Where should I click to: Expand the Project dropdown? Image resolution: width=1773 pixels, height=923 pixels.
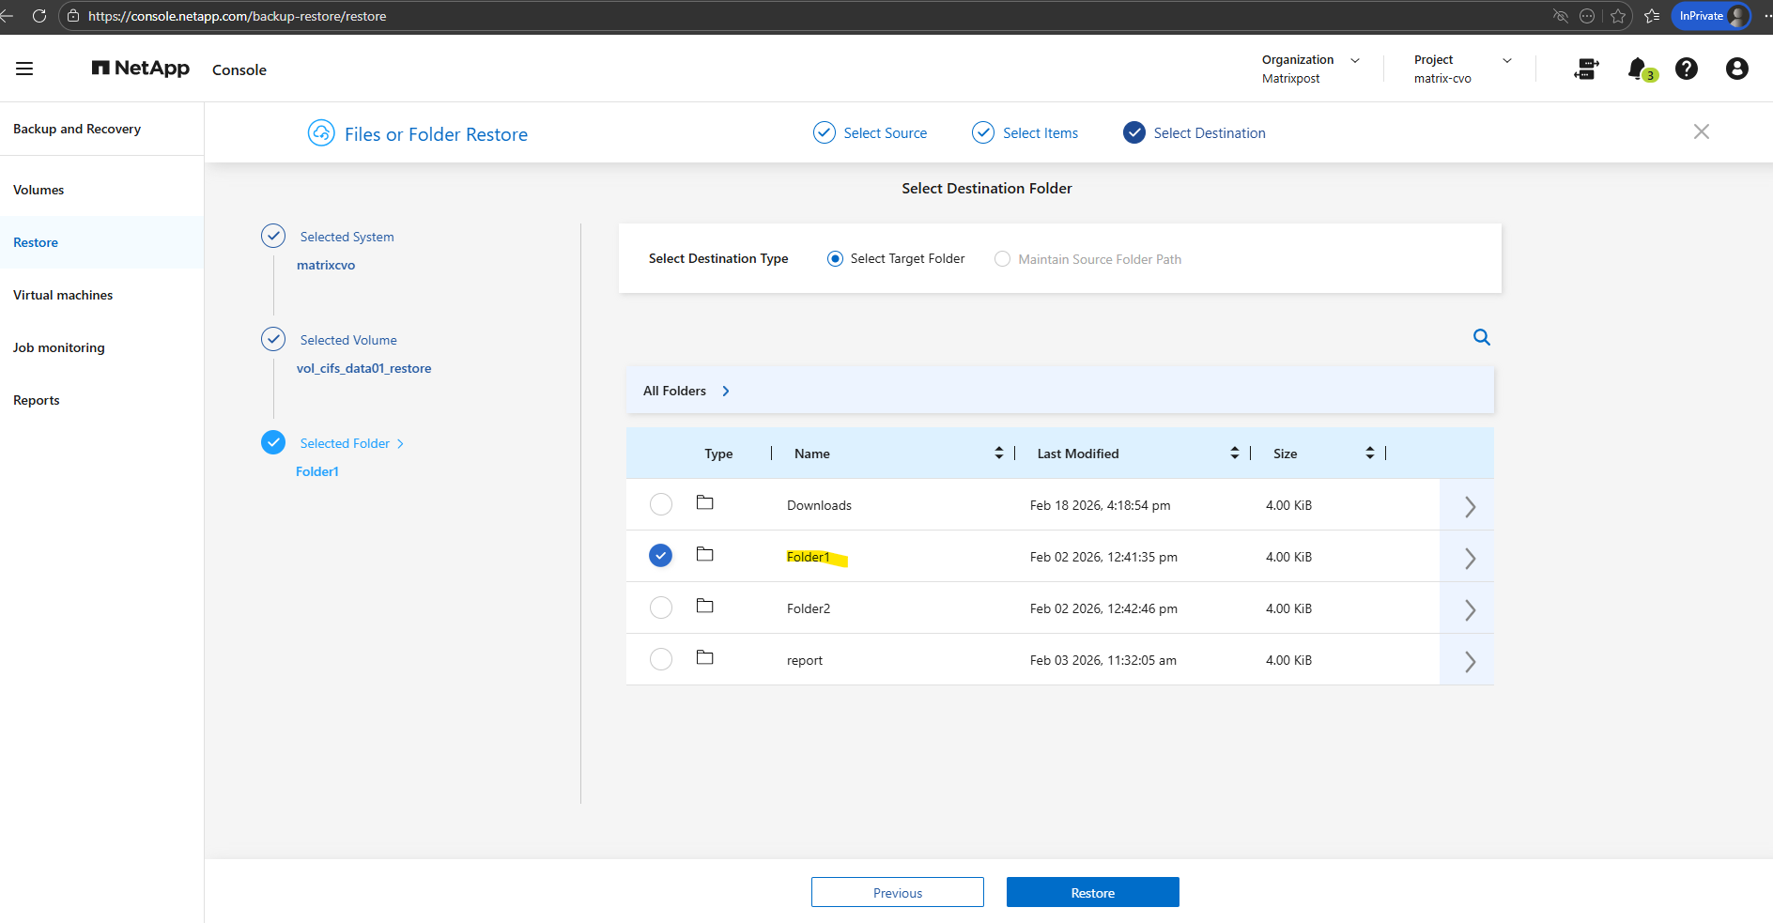pyautogui.click(x=1506, y=60)
